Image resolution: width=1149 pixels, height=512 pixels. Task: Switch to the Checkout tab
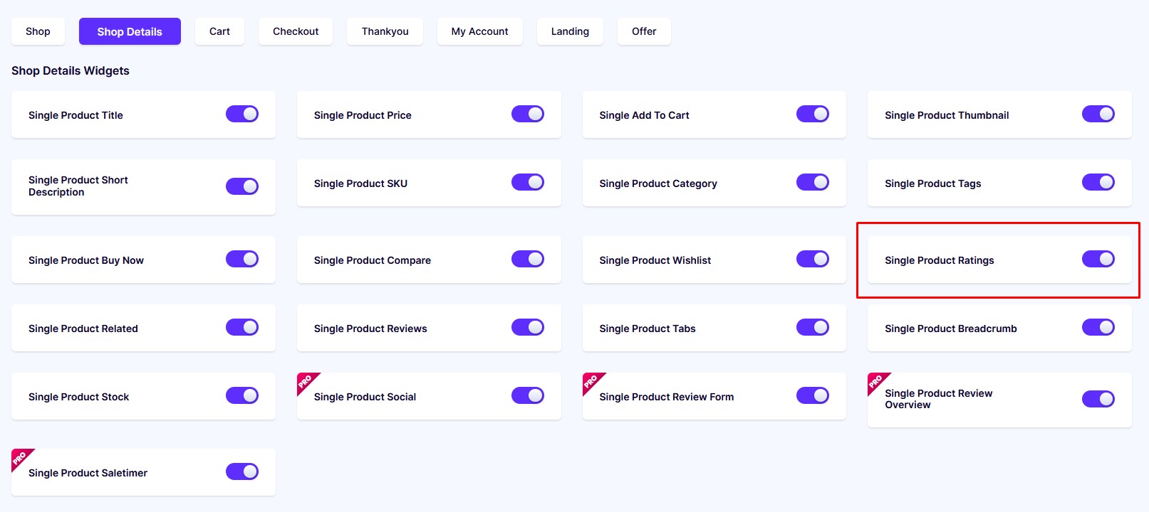click(x=296, y=31)
